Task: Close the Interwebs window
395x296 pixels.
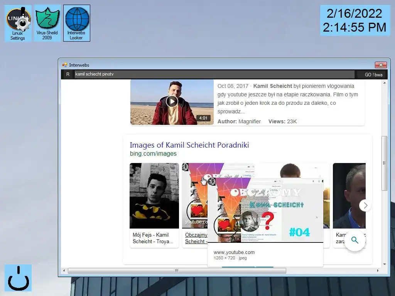Action: coord(381,65)
